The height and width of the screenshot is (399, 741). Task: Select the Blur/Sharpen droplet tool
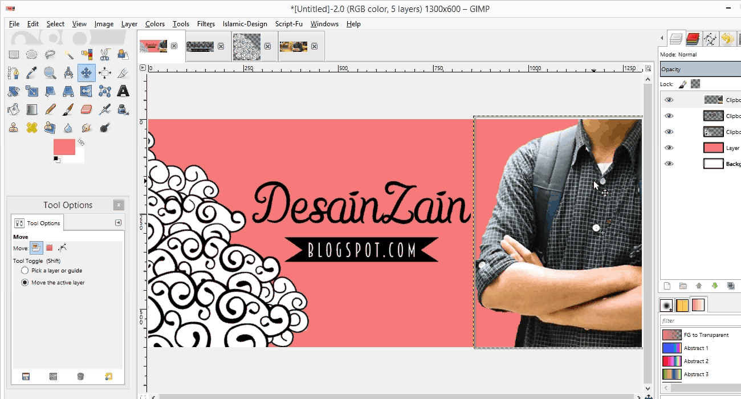[x=68, y=128]
